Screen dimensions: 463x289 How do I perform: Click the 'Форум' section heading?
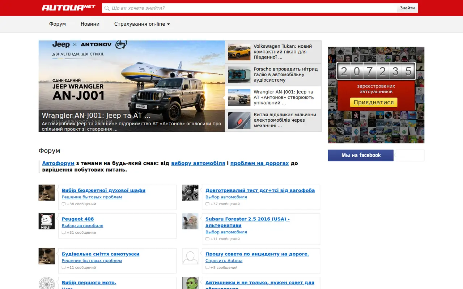pos(49,151)
